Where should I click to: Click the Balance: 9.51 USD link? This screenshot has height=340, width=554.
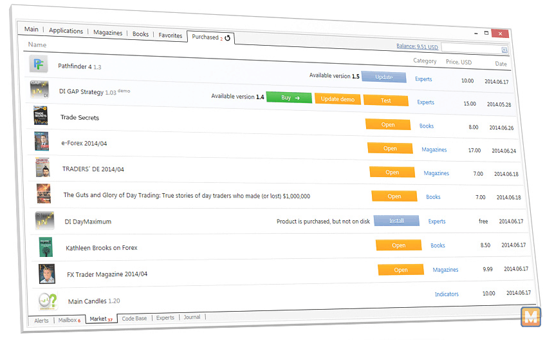pyautogui.click(x=417, y=46)
